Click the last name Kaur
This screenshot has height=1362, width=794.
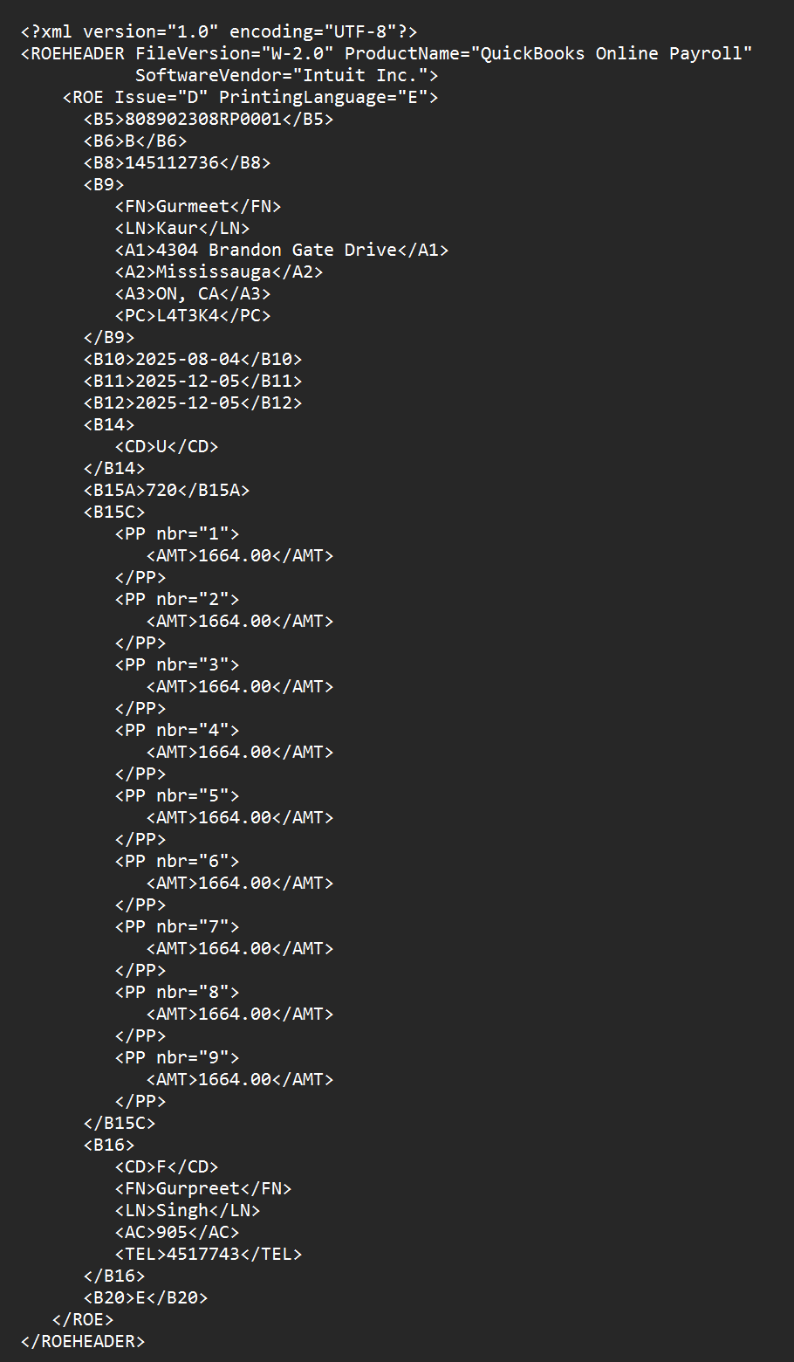(177, 228)
